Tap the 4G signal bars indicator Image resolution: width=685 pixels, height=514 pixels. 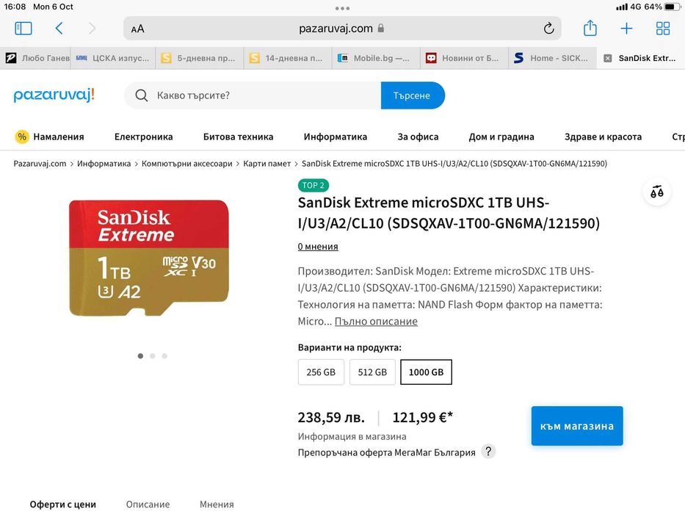[622, 7]
